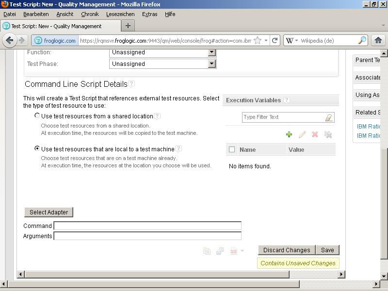Click the help icon beside Execution Variables
The width and height of the screenshot is (388, 291).
[287, 100]
